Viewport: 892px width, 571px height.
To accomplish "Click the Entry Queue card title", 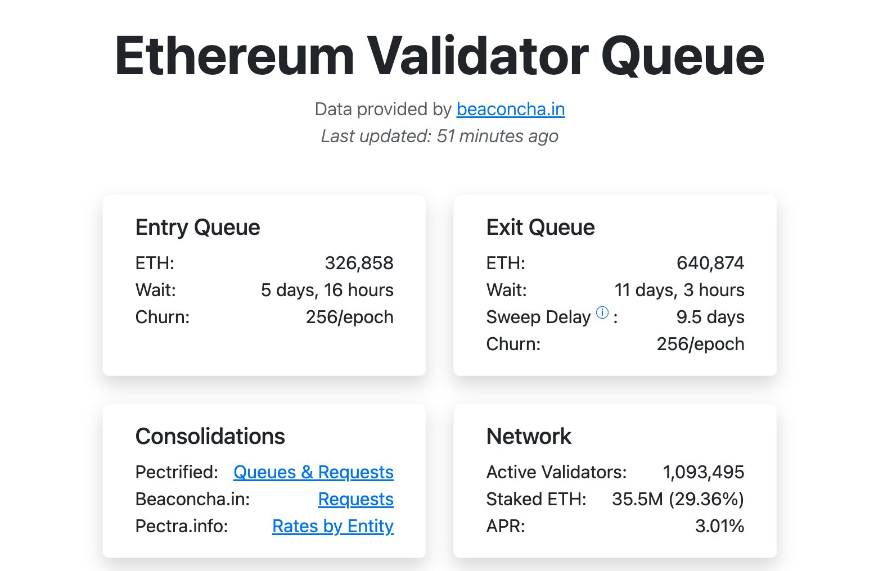I will click(197, 228).
